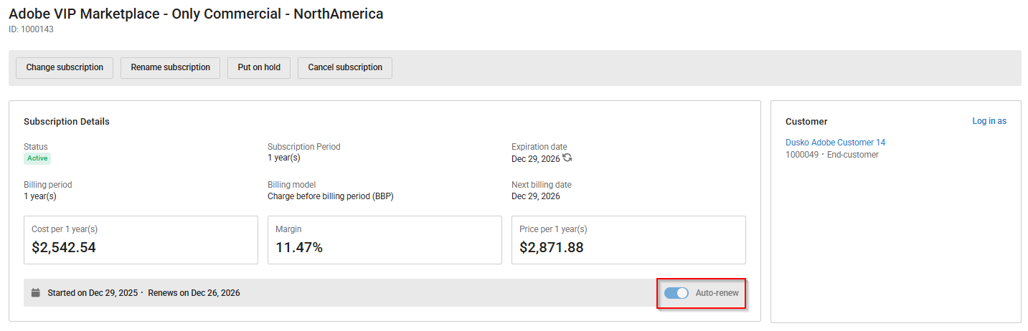
Task: Click the Next billing date value
Action: pos(535,196)
